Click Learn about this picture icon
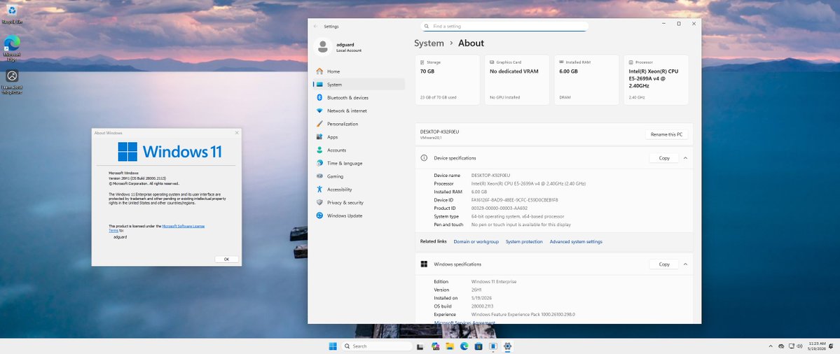The height and width of the screenshot is (354, 840). (12, 80)
